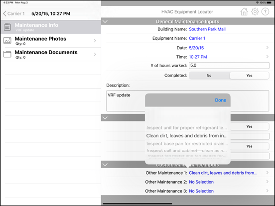This screenshot has width=275, height=206.
Task: Click the Other Maintenance 1 chevron
Action: click(268, 173)
